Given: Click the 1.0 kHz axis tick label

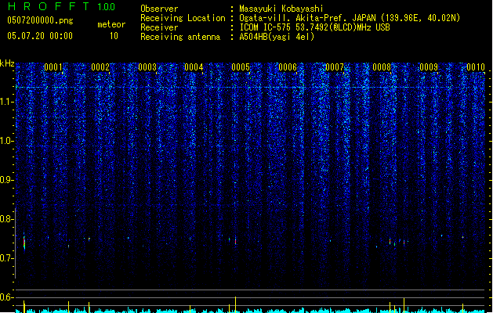Looking at the screenshot, I should [x=7, y=141].
